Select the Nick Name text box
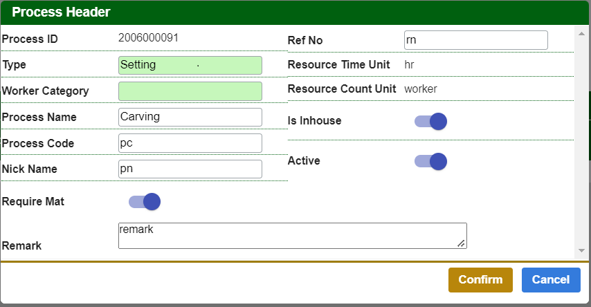Viewport: 591px width, 307px height. [190, 169]
